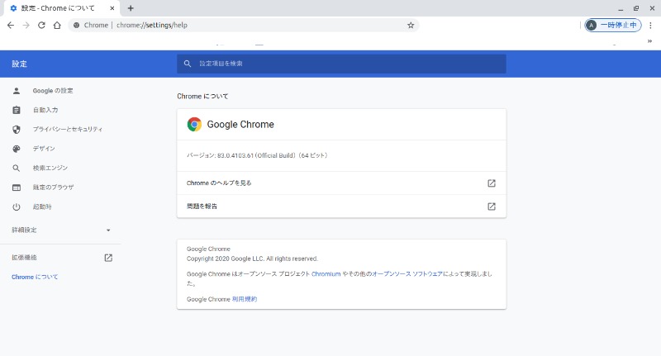Screen dimensions: 661x356
Task: Open the profile button labeled 一時停止中
Action: click(x=613, y=26)
